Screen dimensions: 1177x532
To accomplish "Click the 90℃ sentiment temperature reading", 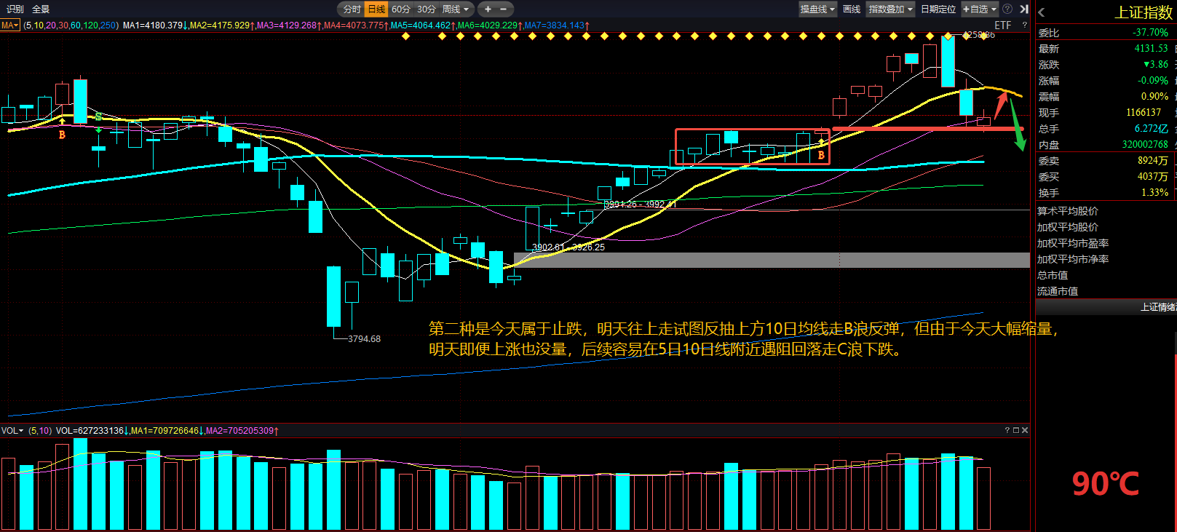I will coord(1105,484).
